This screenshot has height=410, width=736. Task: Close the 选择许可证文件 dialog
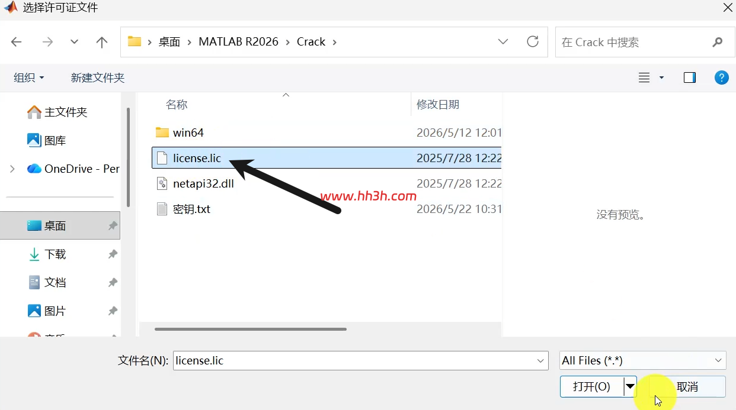click(x=728, y=7)
